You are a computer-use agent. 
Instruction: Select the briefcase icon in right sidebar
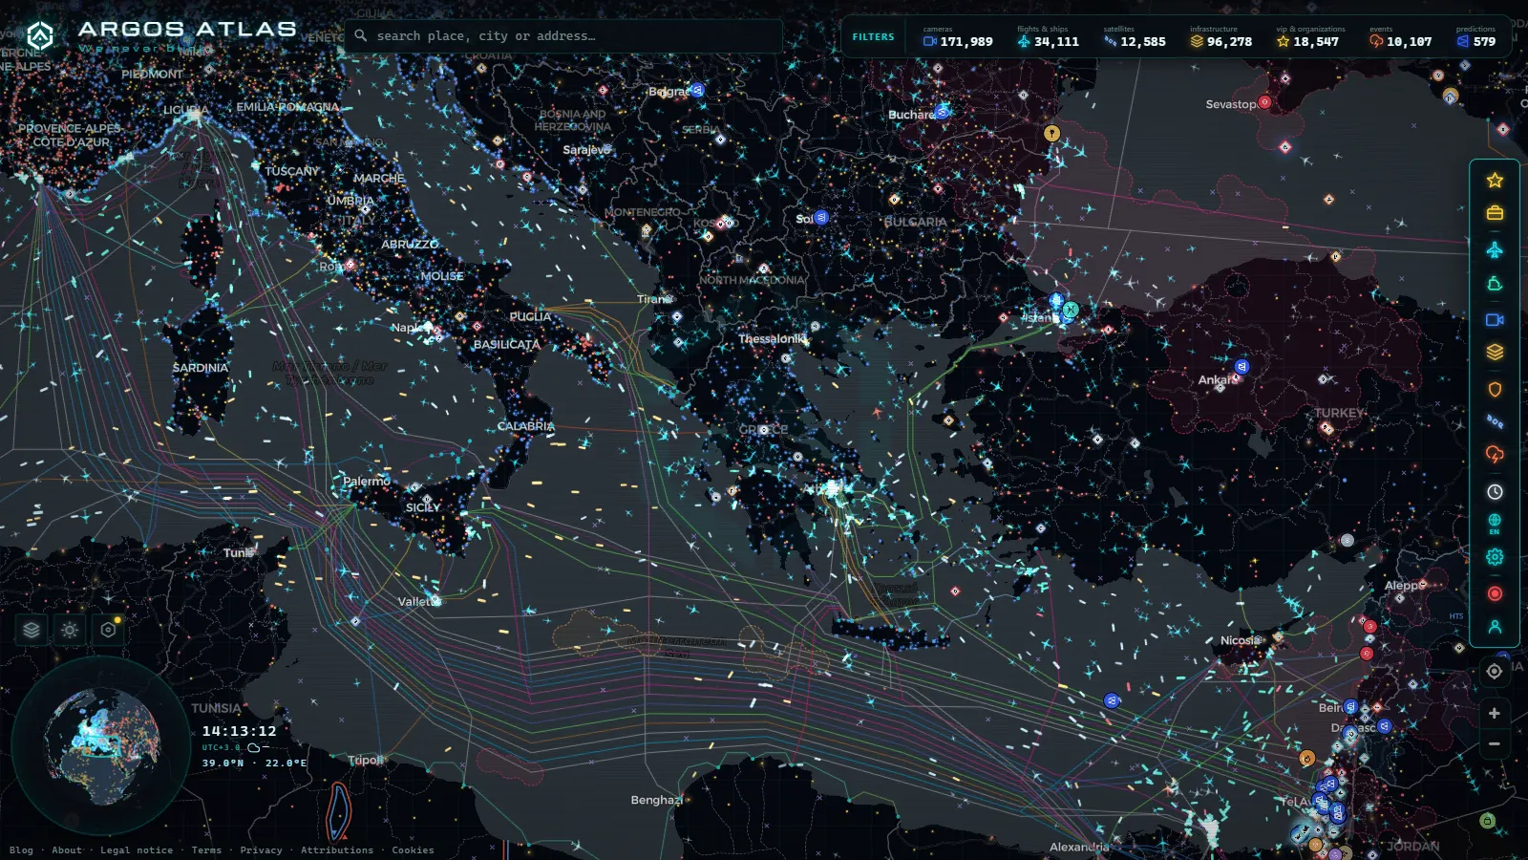point(1495,213)
